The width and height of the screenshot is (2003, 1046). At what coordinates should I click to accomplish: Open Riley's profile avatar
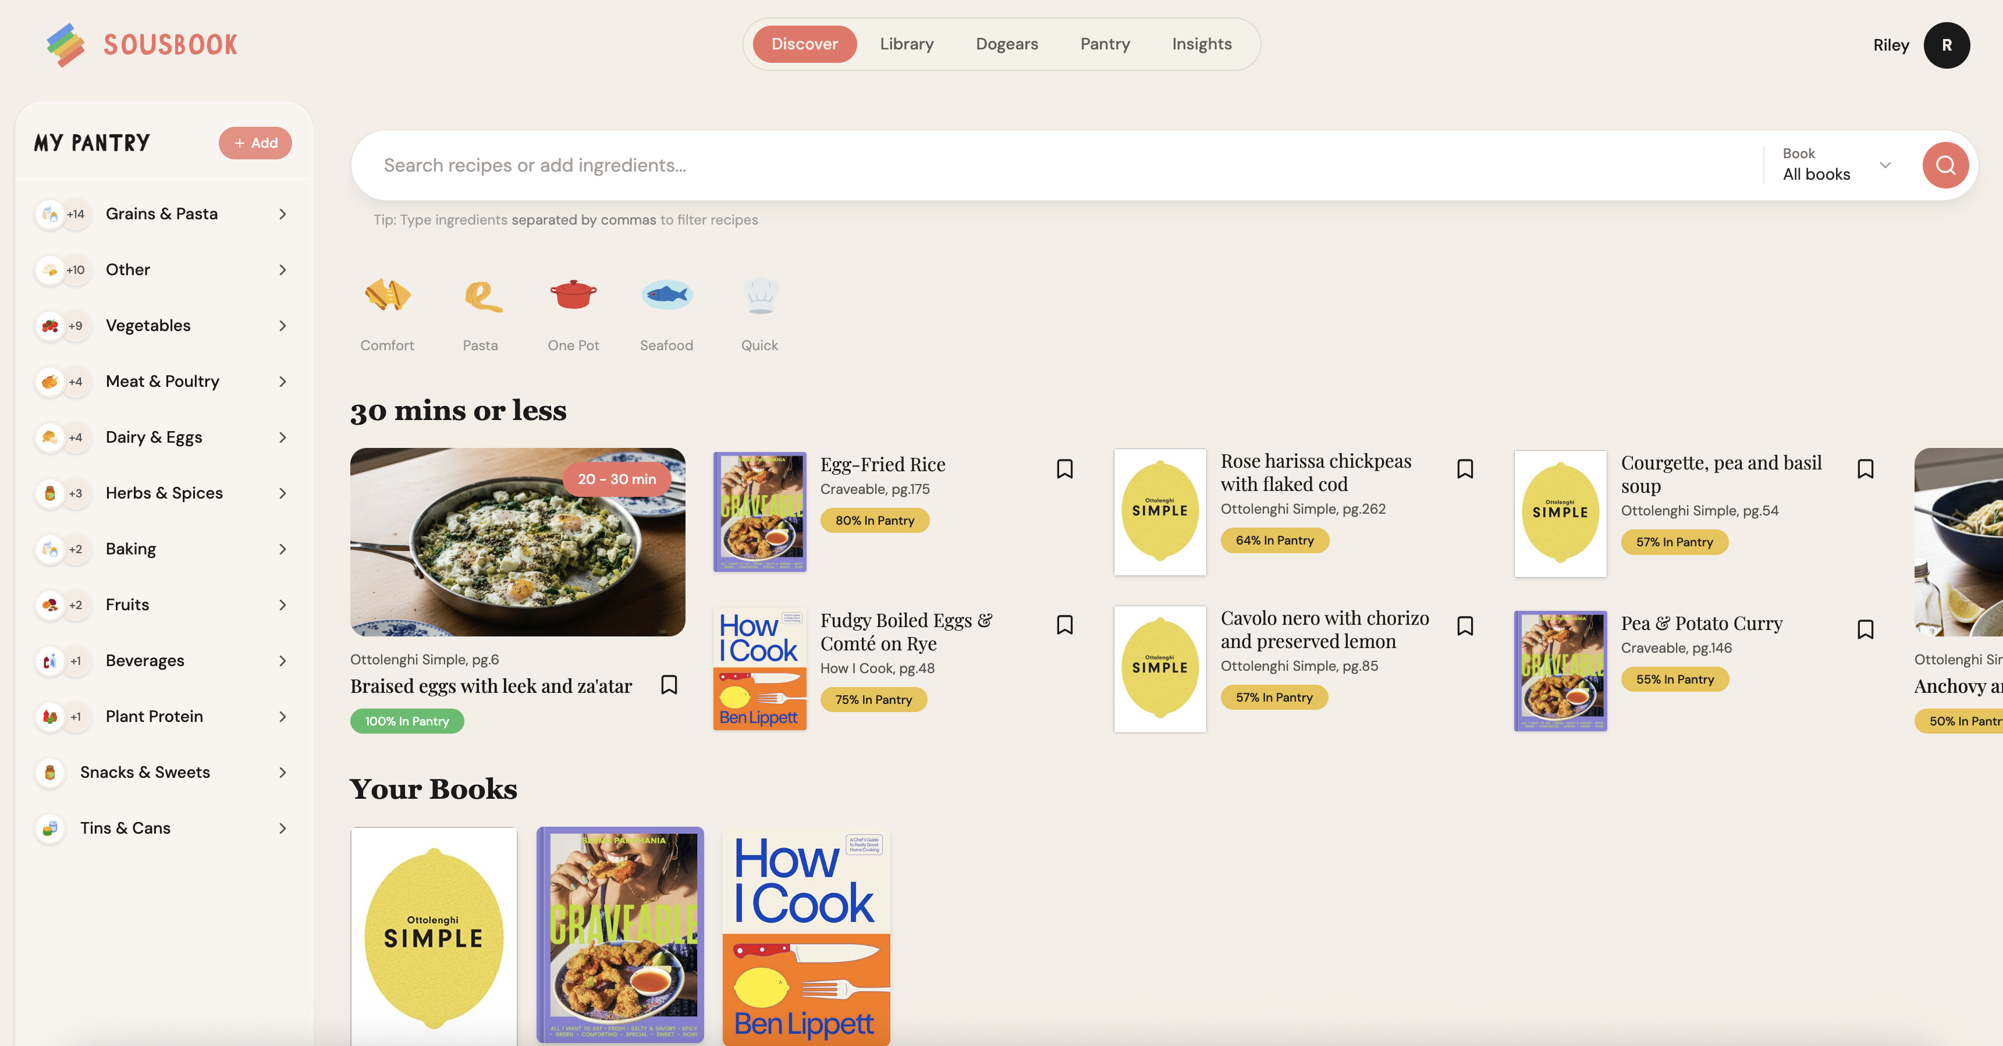(1948, 45)
